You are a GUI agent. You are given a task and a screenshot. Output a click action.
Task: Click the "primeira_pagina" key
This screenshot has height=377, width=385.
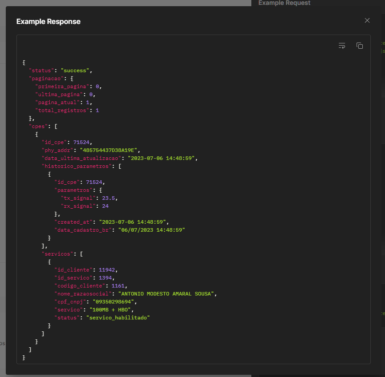62,86
